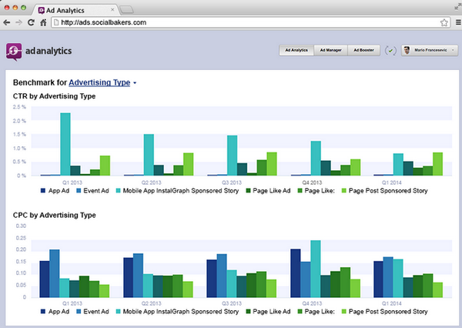
Task: Click Mario Francesevic profile avatar
Action: coord(407,50)
